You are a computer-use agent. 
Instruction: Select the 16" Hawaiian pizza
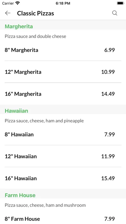pos(63,178)
